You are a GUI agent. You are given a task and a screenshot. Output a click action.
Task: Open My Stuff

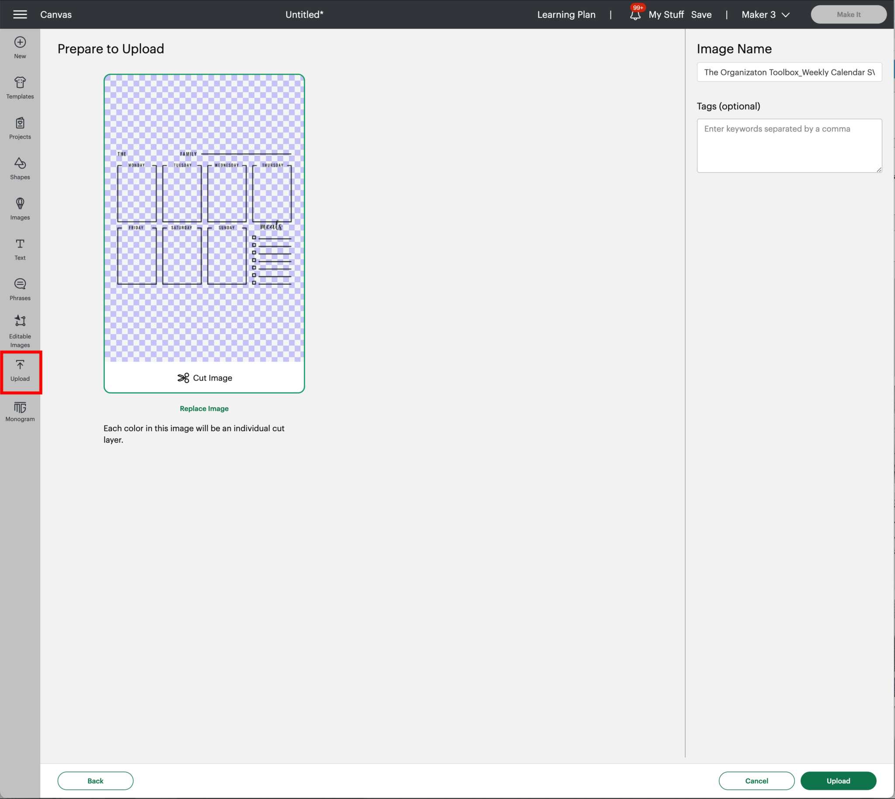click(666, 14)
